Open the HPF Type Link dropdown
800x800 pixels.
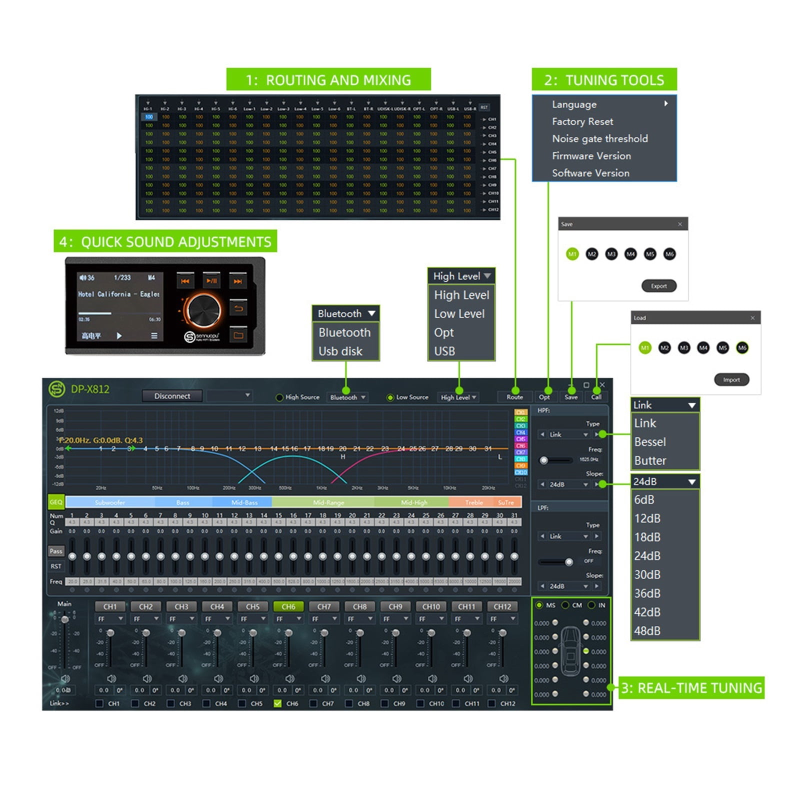click(569, 434)
